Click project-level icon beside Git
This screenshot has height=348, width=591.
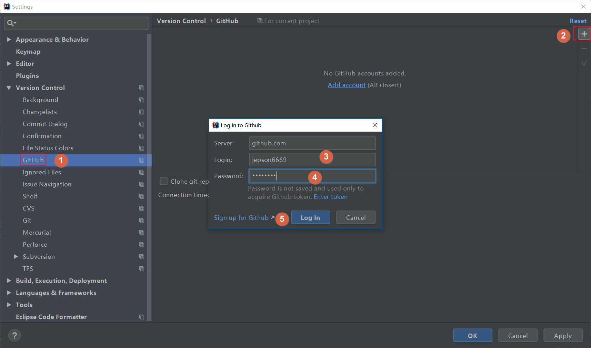[x=141, y=221]
